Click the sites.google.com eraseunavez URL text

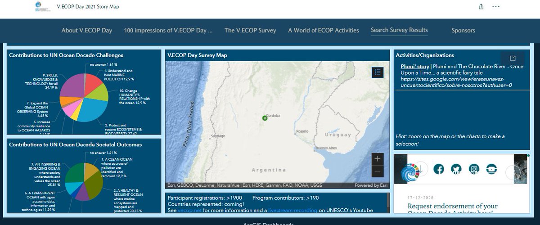(x=456, y=82)
